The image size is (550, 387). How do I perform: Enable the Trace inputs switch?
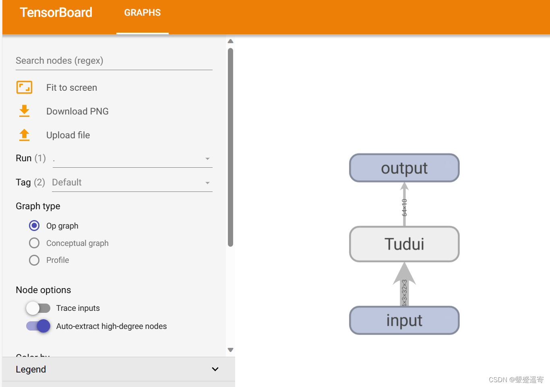point(38,308)
